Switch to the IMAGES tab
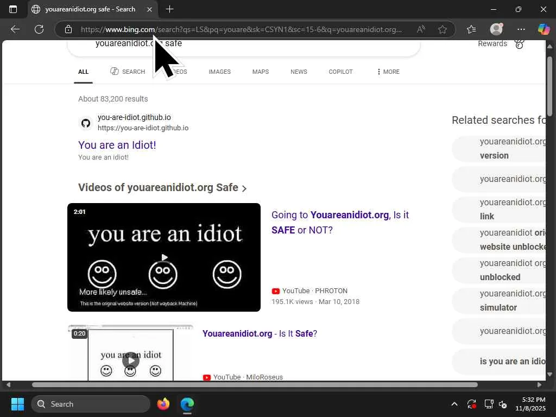Screen dimensions: 556x417 pyautogui.click(x=219, y=72)
